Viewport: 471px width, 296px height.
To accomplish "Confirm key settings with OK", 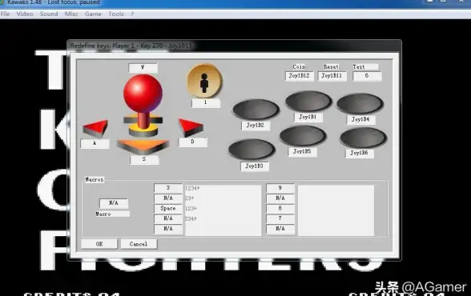I will click(99, 244).
